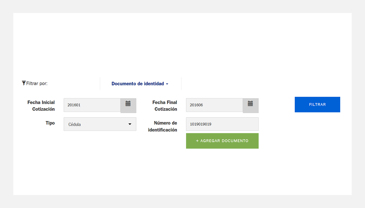This screenshot has height=208, width=365.
Task: Click the empty white area above the filter bar
Action: point(182,44)
